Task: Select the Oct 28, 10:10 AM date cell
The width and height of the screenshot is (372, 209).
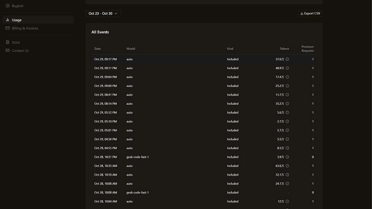Action: tap(106, 174)
